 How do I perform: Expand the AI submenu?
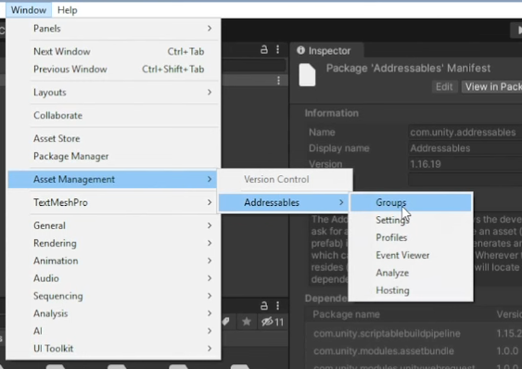[x=113, y=331]
